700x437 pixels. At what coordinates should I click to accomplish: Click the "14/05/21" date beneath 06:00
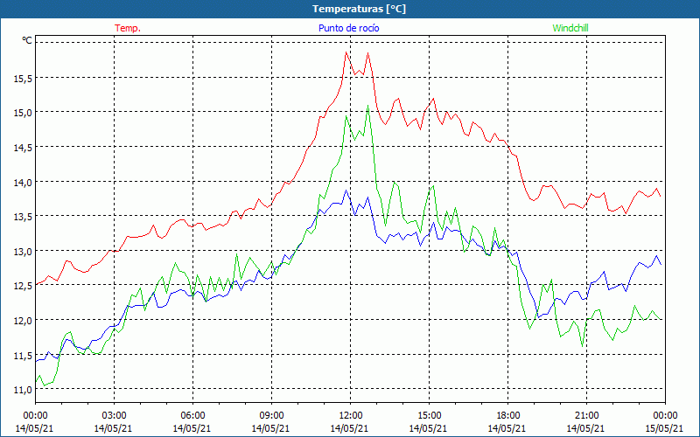[192, 428]
